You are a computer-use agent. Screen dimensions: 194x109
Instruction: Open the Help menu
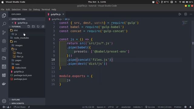[54, 9]
